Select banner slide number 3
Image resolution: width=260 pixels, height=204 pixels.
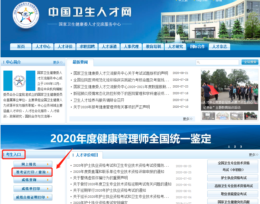(241, 147)
